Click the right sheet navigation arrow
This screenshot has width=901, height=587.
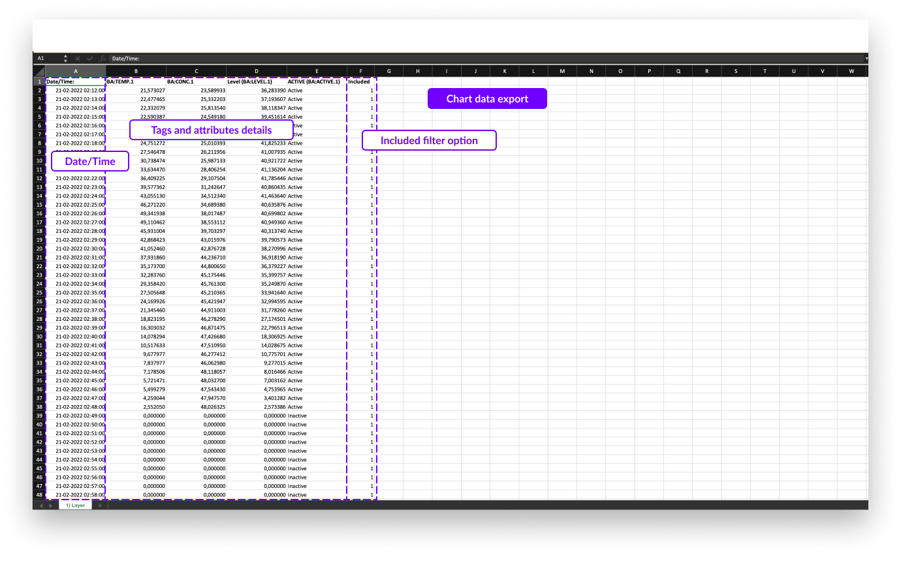pos(50,505)
